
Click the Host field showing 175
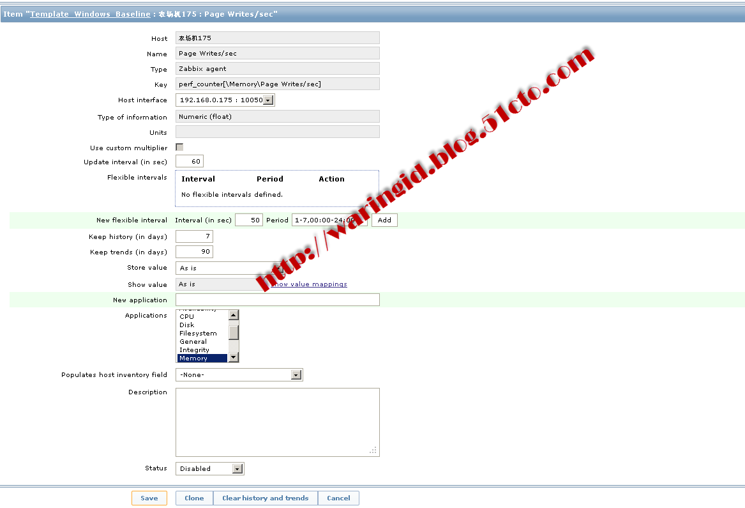[278, 38]
